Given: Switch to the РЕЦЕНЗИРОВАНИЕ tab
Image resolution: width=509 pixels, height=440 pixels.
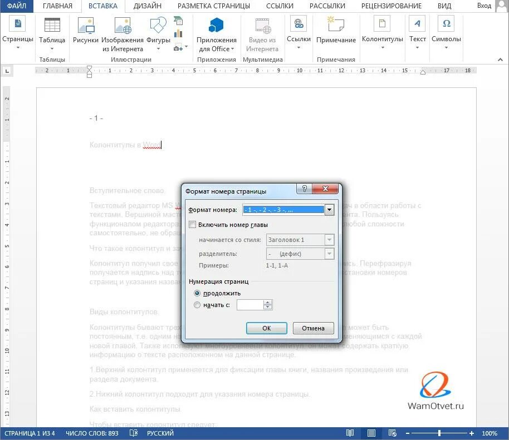Looking at the screenshot, I should (x=391, y=6).
